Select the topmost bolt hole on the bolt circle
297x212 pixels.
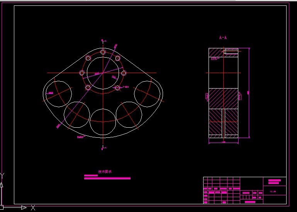(103, 52)
